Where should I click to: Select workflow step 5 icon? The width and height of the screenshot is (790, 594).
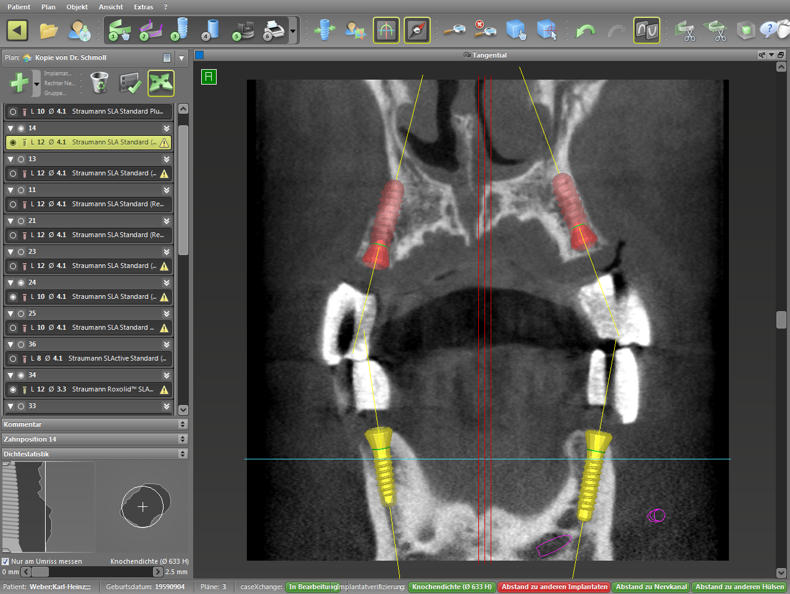click(x=243, y=30)
